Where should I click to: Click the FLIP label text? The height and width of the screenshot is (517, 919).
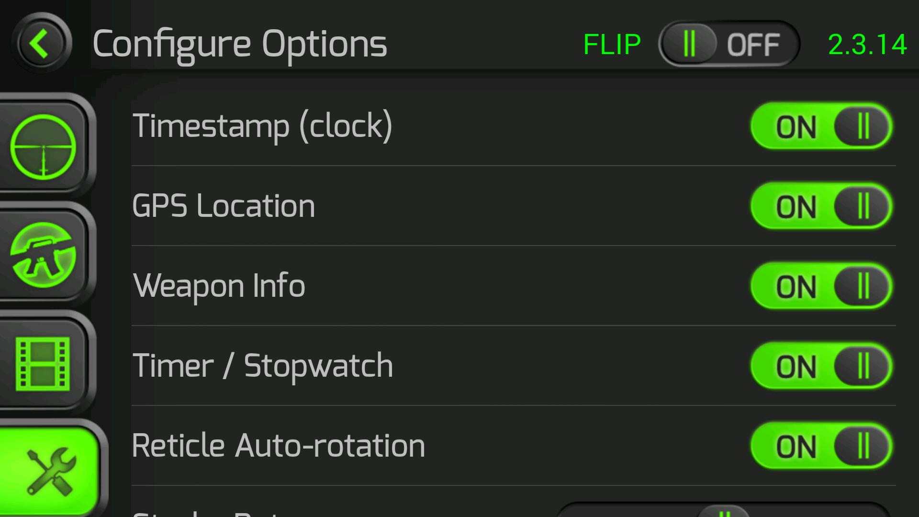click(x=612, y=45)
